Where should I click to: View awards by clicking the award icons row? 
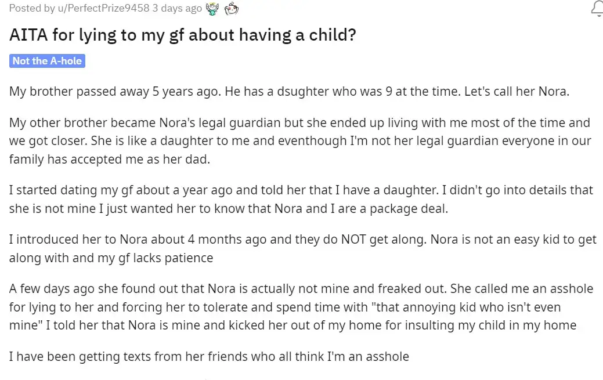221,9
